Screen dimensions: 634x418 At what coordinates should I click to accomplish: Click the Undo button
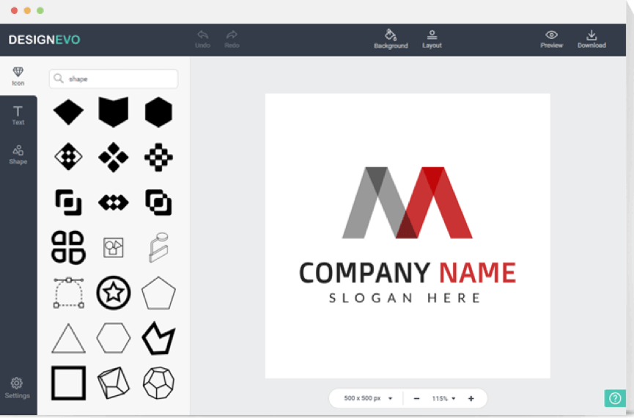point(202,40)
